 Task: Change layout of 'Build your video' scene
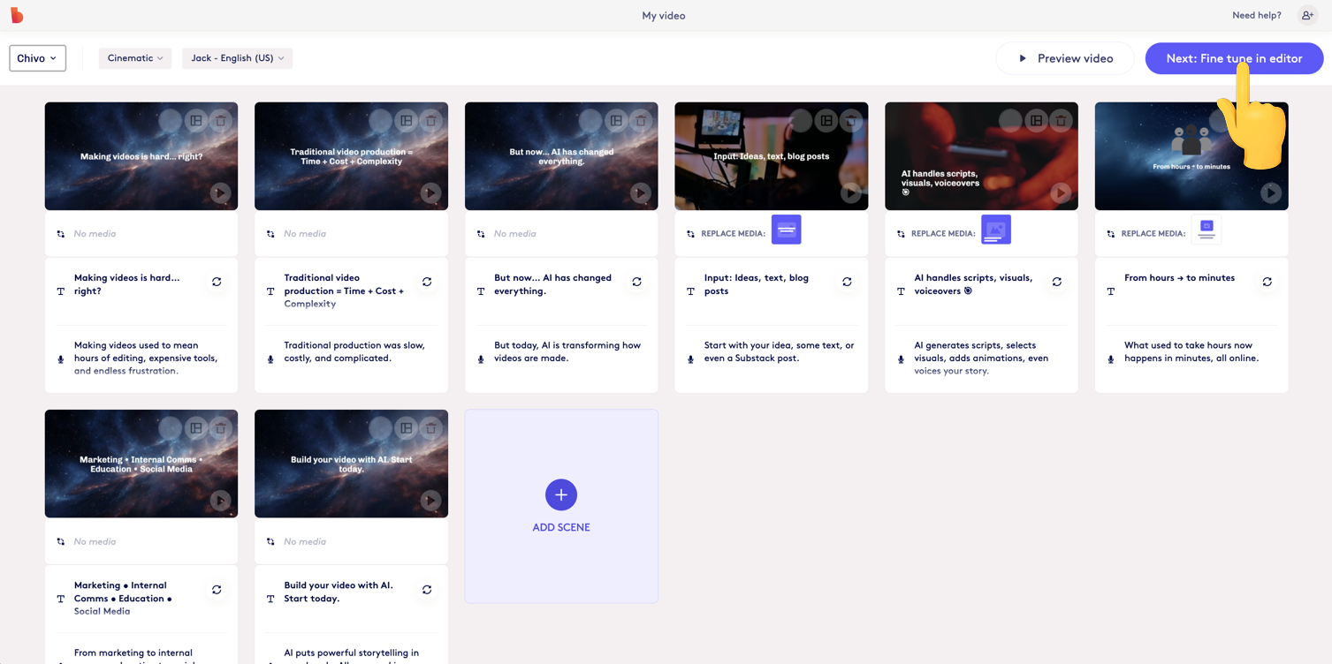(407, 428)
